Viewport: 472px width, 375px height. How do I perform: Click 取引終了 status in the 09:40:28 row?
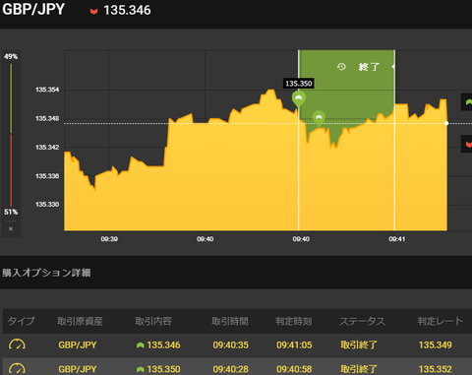point(359,369)
